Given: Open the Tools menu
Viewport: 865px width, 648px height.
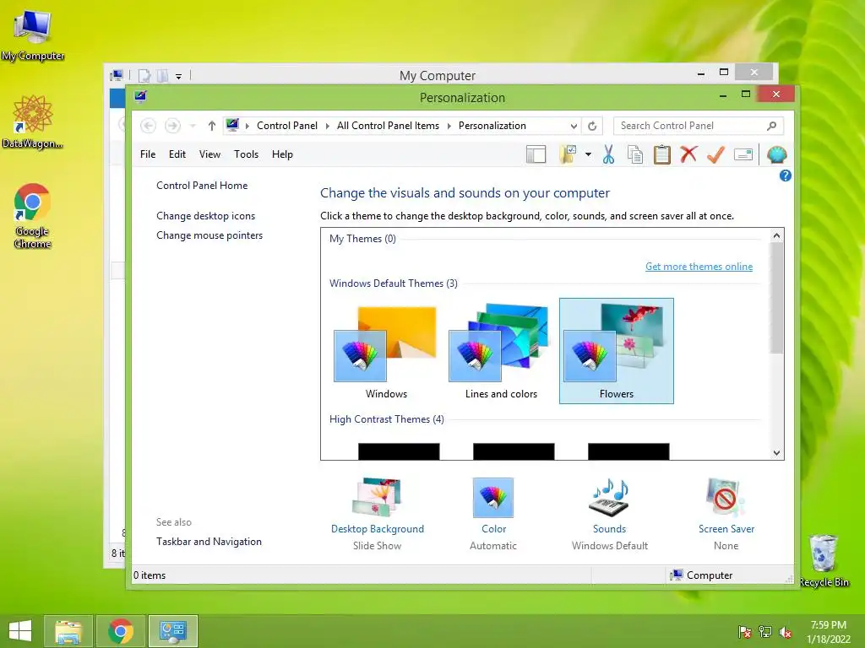Looking at the screenshot, I should pyautogui.click(x=246, y=154).
